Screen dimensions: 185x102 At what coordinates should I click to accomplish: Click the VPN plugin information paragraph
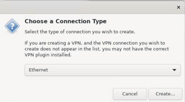(97, 49)
